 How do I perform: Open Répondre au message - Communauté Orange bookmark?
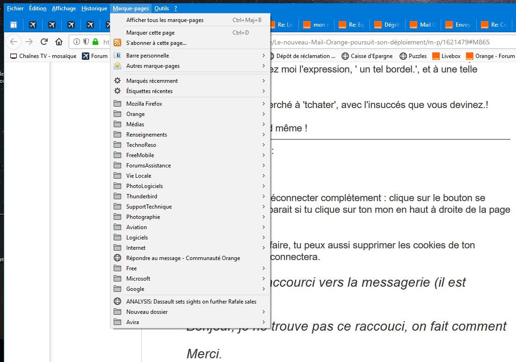click(x=183, y=258)
